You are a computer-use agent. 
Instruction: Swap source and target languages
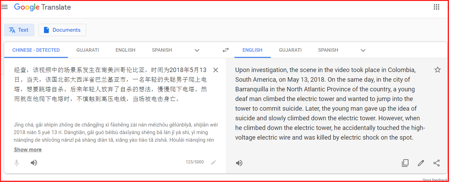point(226,50)
